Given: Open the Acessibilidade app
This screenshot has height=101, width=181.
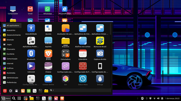Looking at the screenshot, I should [31, 29].
